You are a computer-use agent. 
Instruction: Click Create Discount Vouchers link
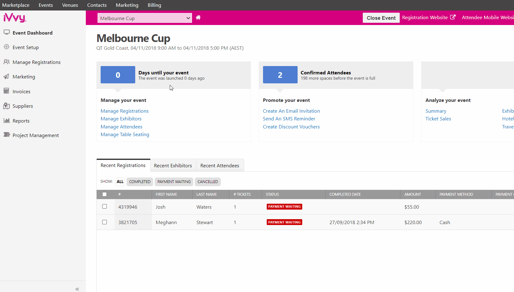coord(291,127)
